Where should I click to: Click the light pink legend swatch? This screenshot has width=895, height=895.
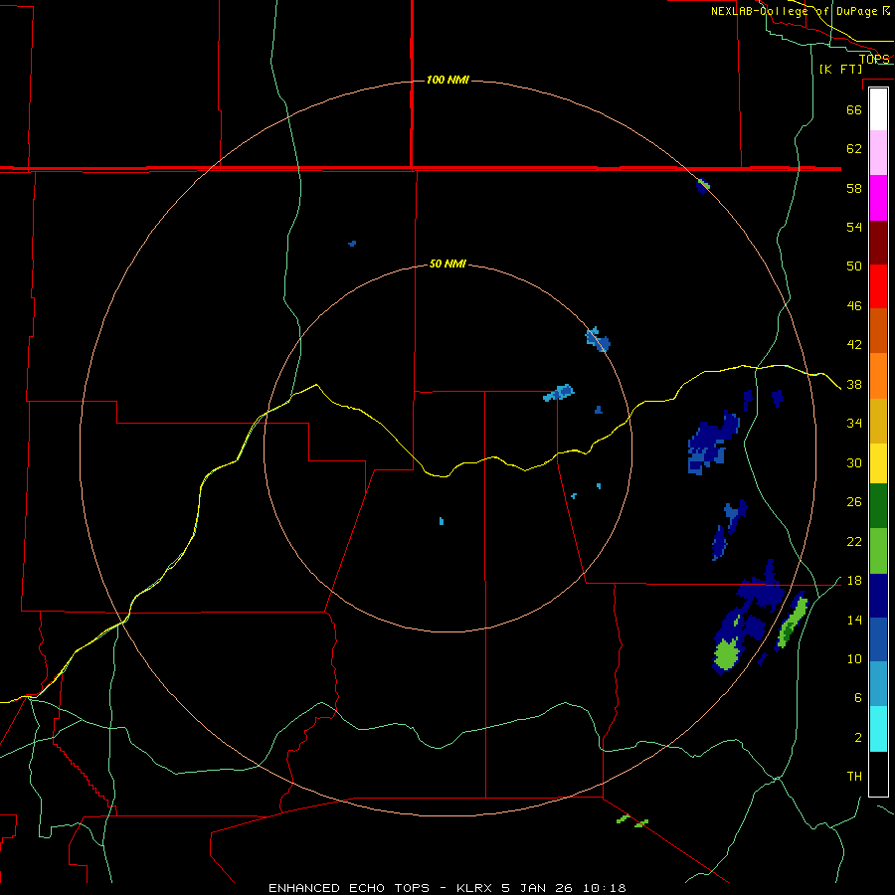click(878, 153)
